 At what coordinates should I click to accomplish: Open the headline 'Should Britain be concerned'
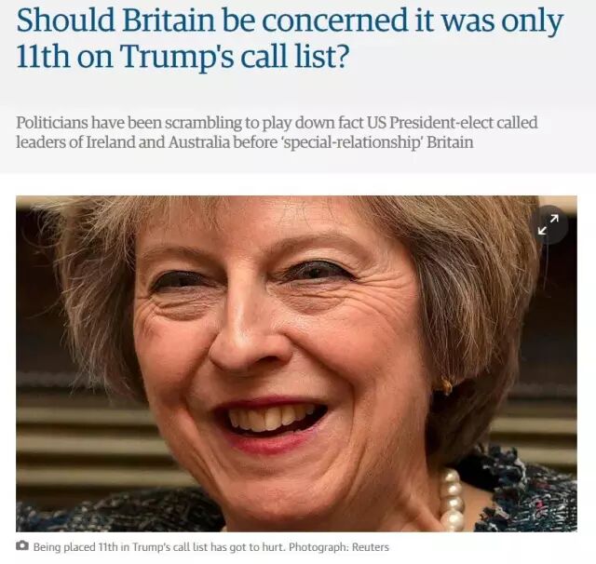tap(290, 38)
